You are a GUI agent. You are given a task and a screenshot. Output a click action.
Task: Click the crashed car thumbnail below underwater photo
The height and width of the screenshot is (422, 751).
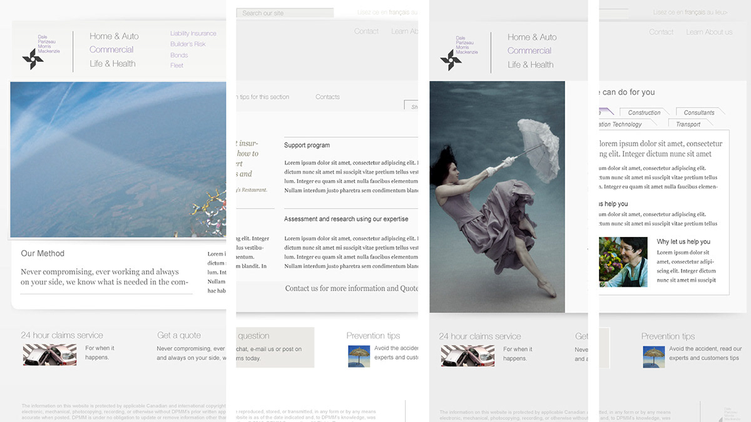467,355
